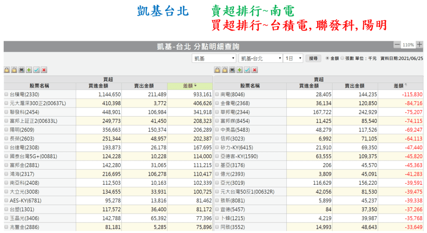Click the print icon above the 買超 table
The height and width of the screenshot is (233, 427).
point(21,70)
